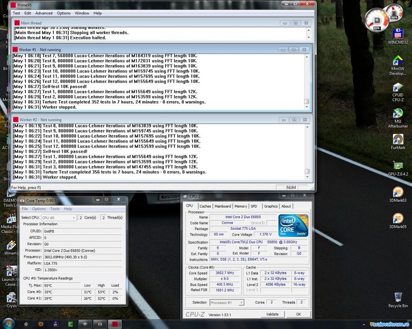Select the Recycle Bin desktop icon
Screen dimensions: 412x329
click(398, 300)
